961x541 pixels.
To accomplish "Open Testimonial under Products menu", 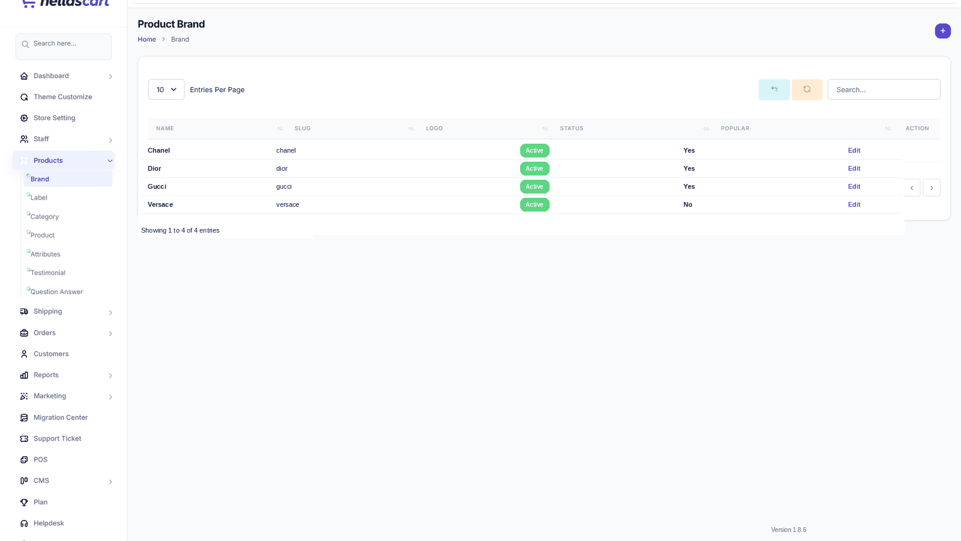I will click(48, 273).
